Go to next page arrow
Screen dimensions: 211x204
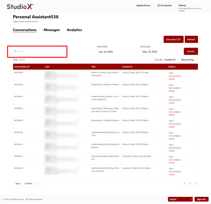point(195,183)
